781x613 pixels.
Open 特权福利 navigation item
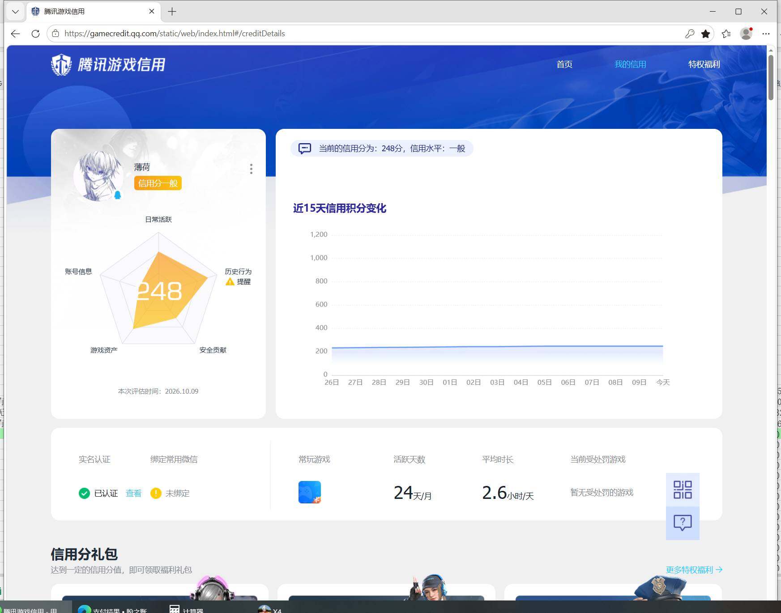click(704, 64)
